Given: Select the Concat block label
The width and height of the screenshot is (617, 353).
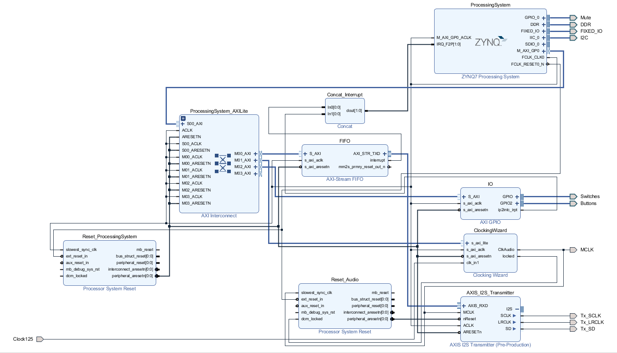Looking at the screenshot, I should (x=345, y=126).
